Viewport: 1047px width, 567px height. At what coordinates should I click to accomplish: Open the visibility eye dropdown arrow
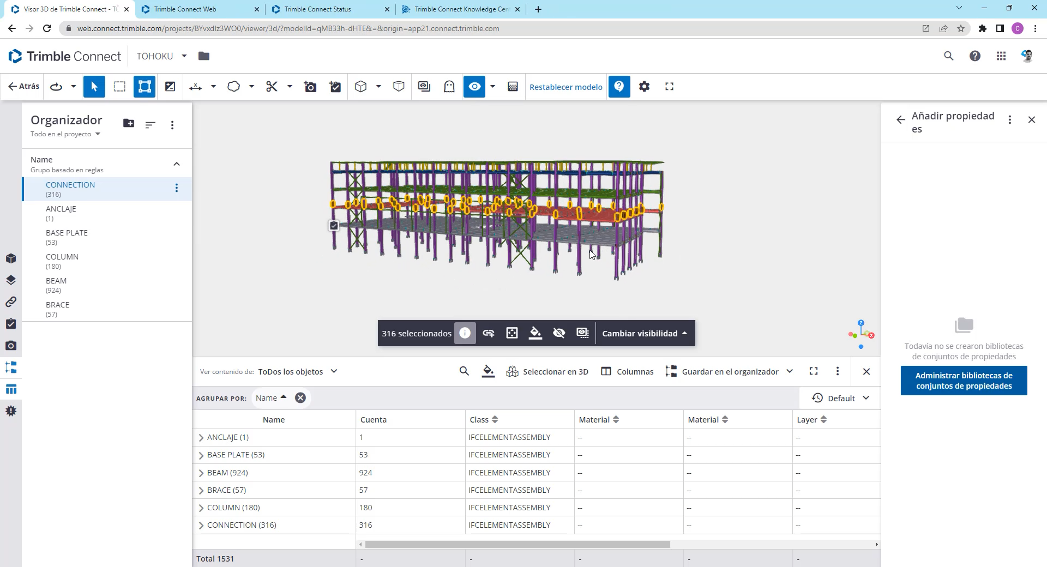coord(492,87)
